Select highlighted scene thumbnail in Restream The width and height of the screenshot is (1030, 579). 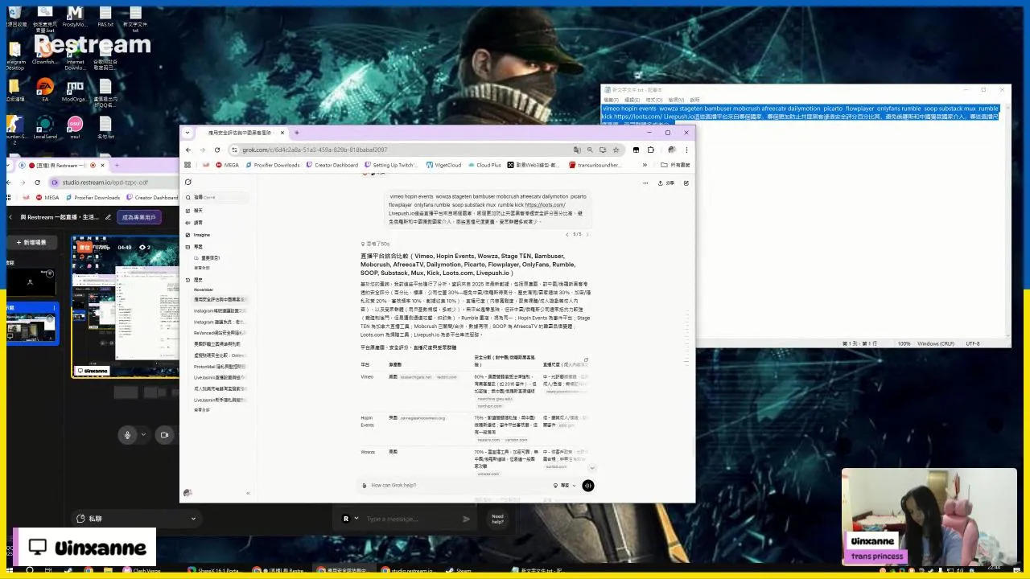[x=32, y=323]
